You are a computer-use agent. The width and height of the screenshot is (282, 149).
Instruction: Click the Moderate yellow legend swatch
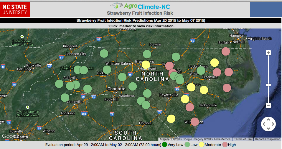pos(202,145)
